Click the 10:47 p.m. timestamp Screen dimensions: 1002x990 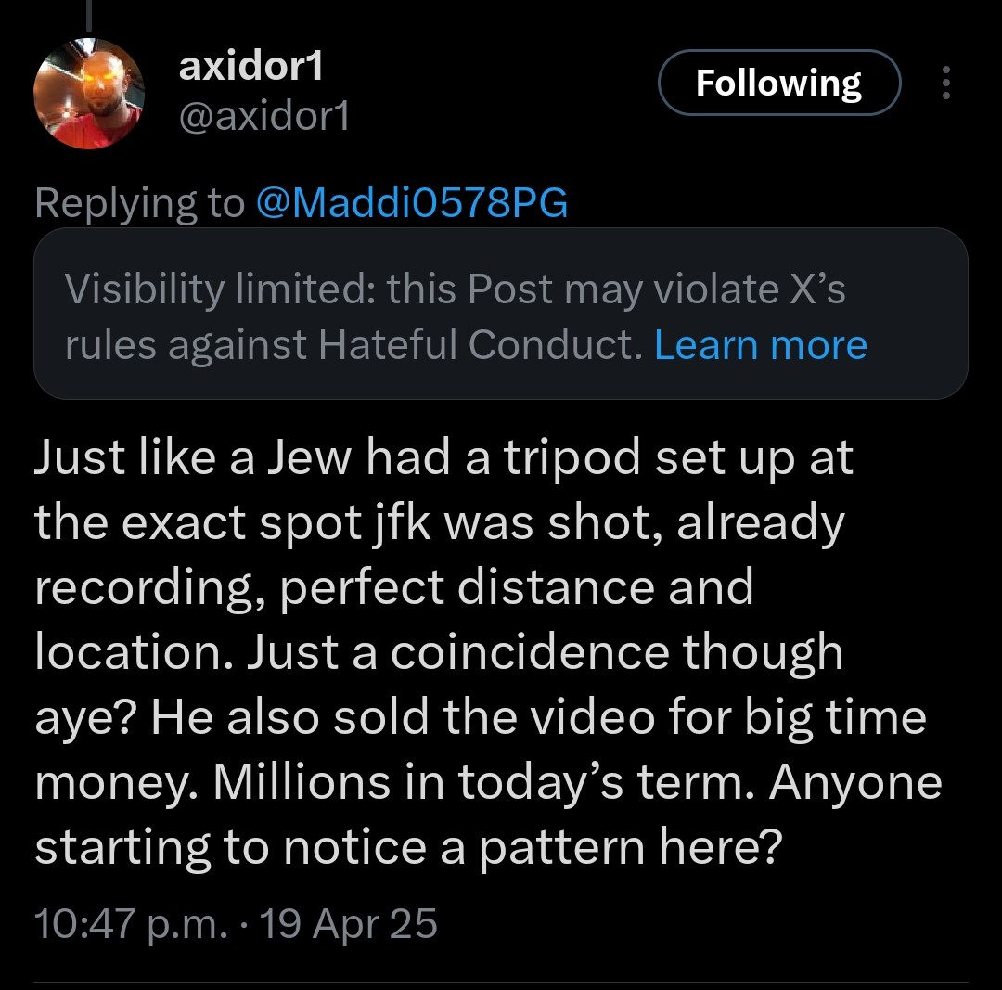128,924
